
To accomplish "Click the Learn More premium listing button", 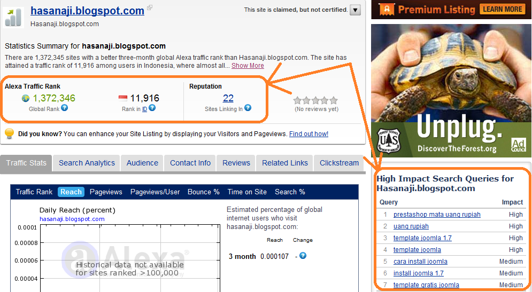I will (503, 9).
